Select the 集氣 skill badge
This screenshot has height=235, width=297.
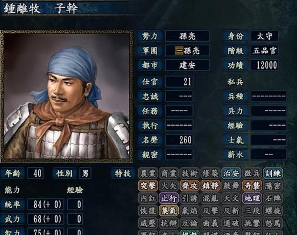169,211
